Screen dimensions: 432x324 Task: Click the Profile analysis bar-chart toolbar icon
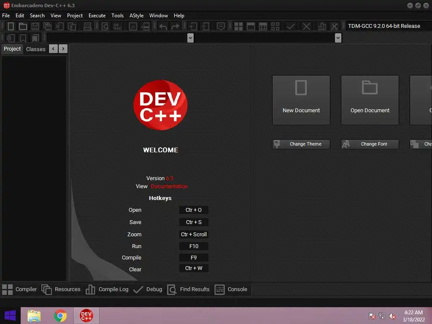coord(322,27)
